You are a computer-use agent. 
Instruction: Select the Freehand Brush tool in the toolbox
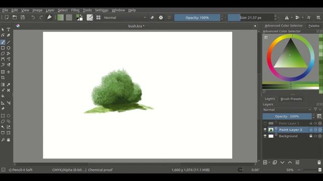[x=3, y=42]
